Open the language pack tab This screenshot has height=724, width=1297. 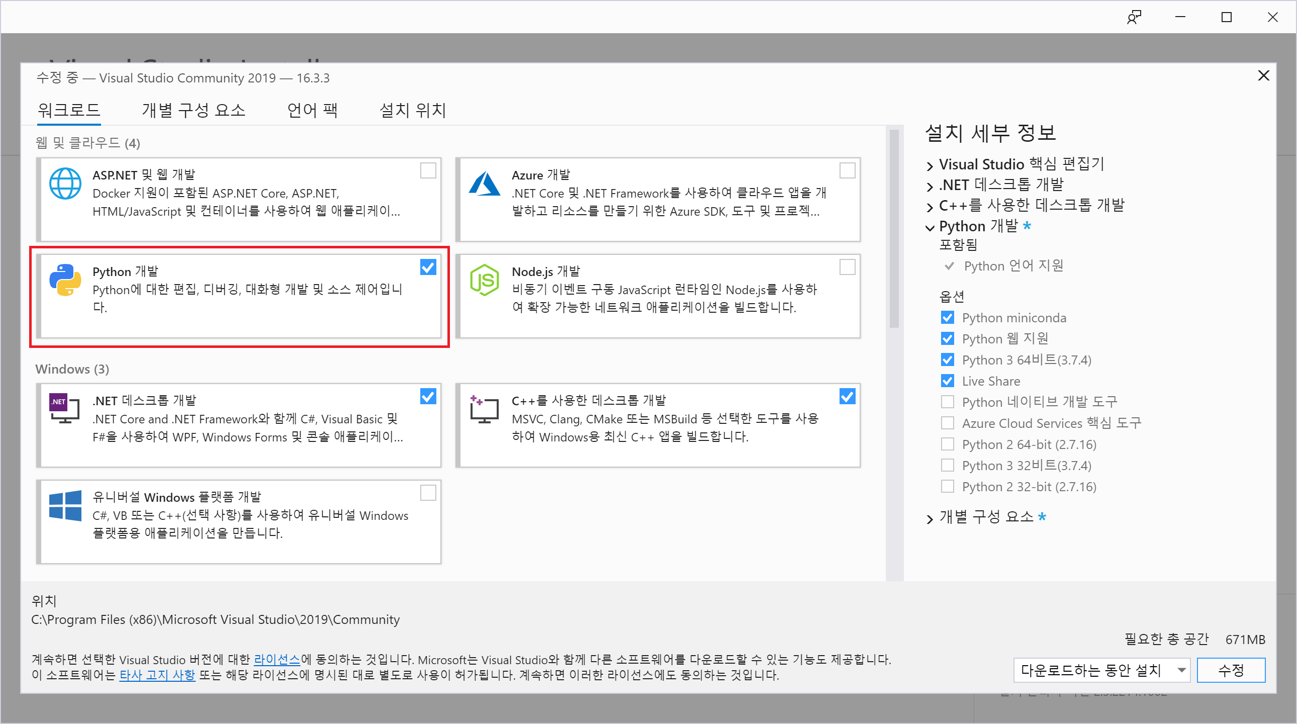coord(312,110)
